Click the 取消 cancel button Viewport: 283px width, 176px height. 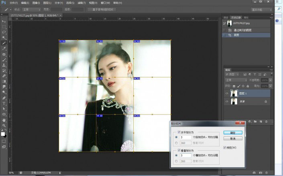(x=232, y=138)
